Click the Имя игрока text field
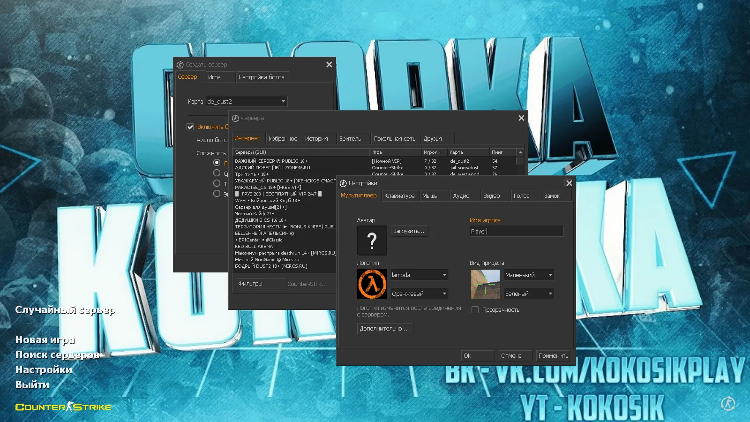The image size is (750, 422). pyautogui.click(x=516, y=231)
